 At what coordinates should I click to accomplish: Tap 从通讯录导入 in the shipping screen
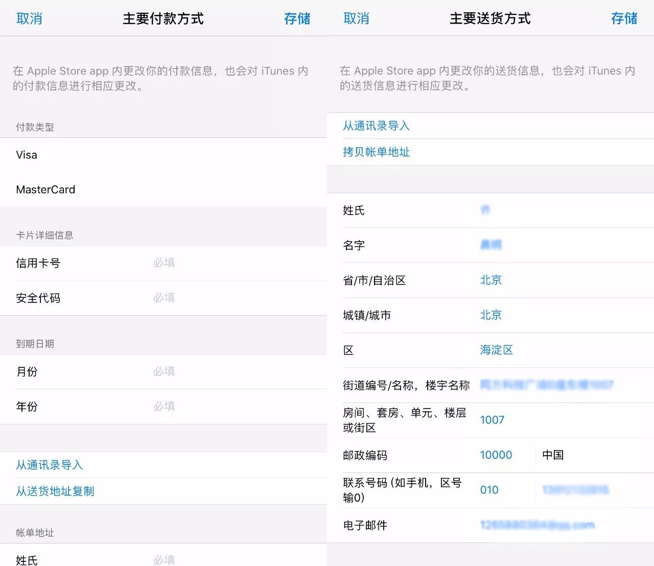[x=376, y=126]
